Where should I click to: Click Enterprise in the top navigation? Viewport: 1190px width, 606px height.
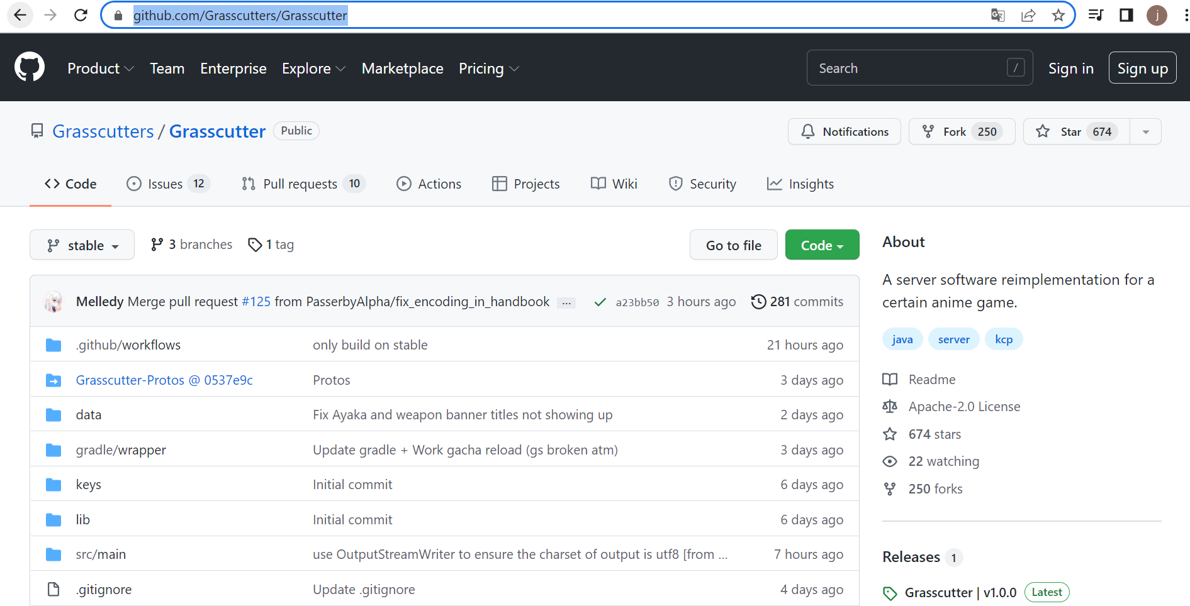(233, 69)
